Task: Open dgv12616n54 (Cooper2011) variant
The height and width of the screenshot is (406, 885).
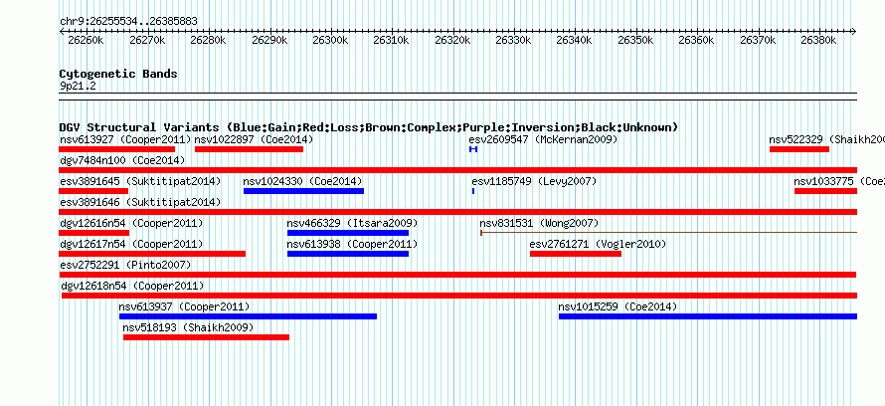Action: pos(131,223)
